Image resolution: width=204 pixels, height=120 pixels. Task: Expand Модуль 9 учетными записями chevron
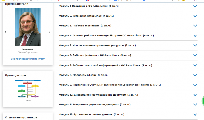[x=195, y=85]
